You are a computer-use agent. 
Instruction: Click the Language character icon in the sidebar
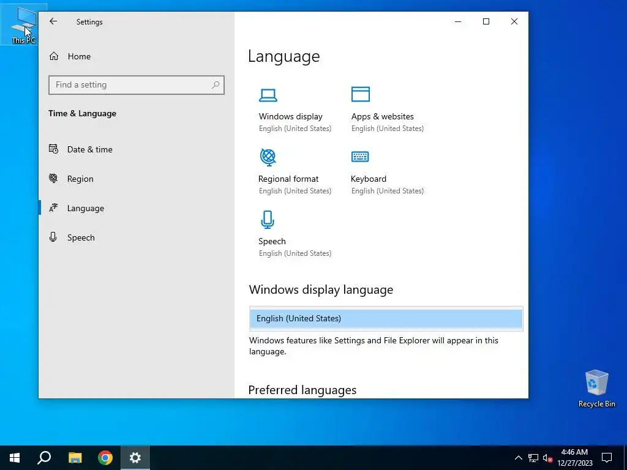pos(53,208)
